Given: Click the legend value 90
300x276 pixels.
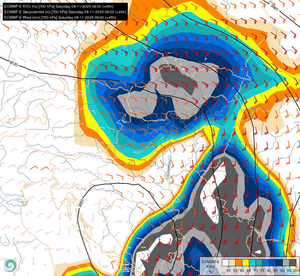Looking at the screenshot, I should (x=283, y=270).
